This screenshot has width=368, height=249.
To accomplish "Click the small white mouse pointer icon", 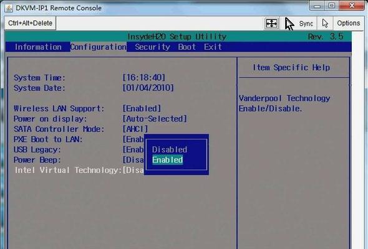I will pos(325,24).
